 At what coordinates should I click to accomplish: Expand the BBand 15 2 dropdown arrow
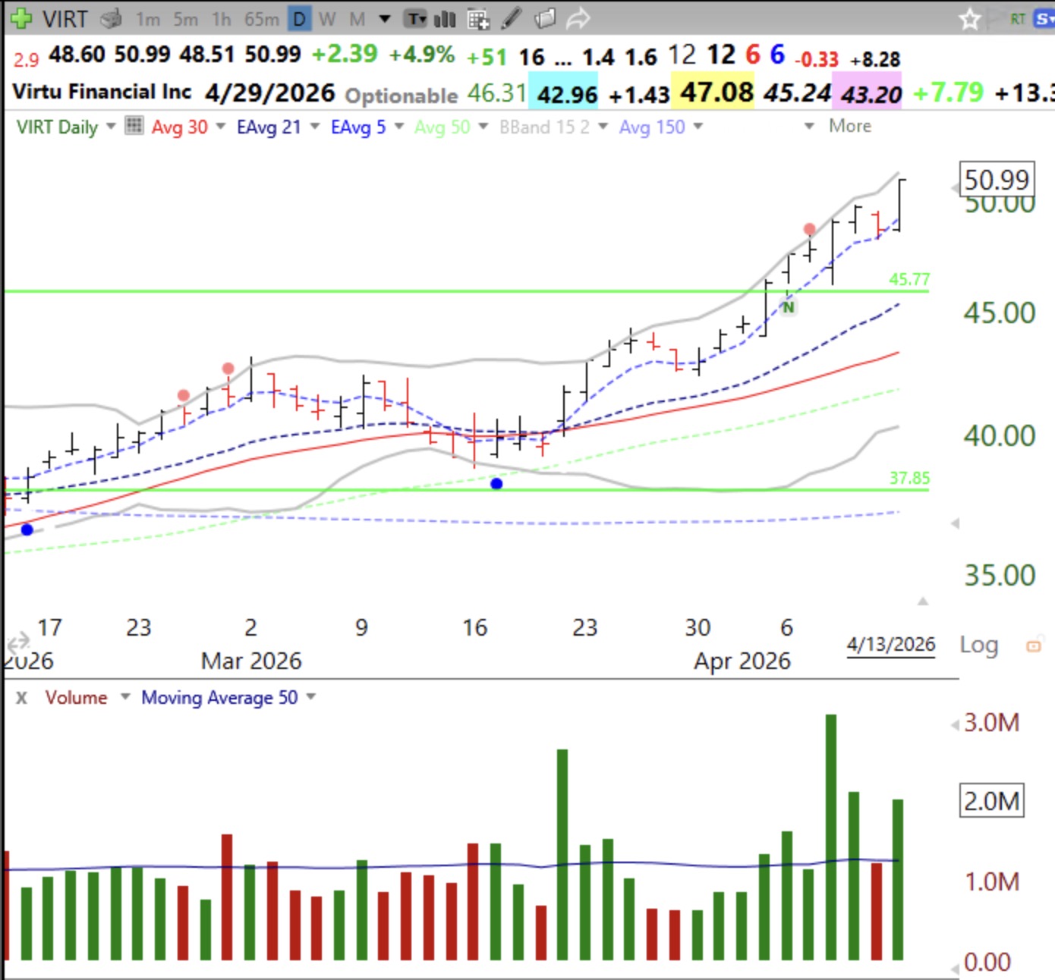[x=603, y=126]
